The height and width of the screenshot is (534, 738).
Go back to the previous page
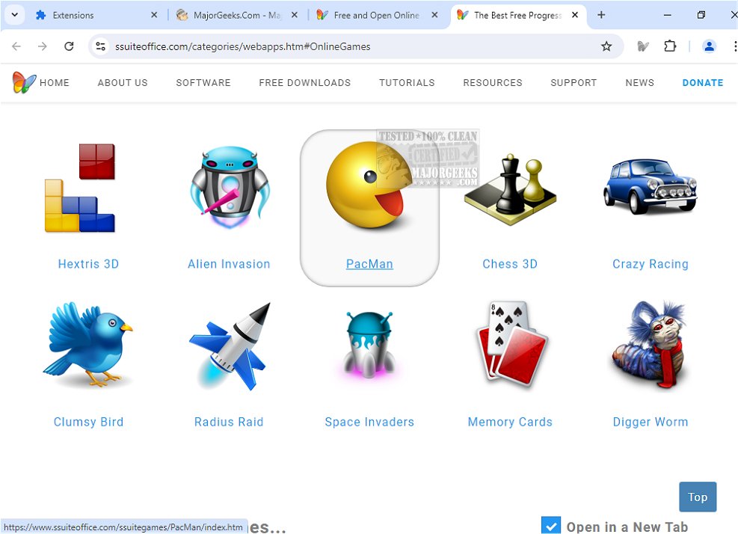[x=16, y=46]
